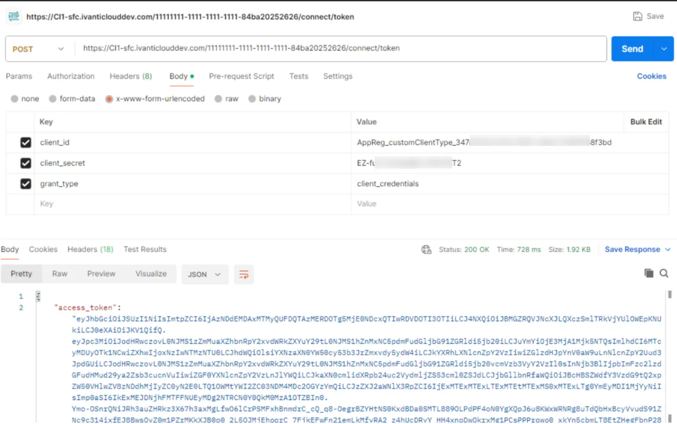Show the Test Results tab
The height and width of the screenshot is (424, 677).
coord(145,250)
